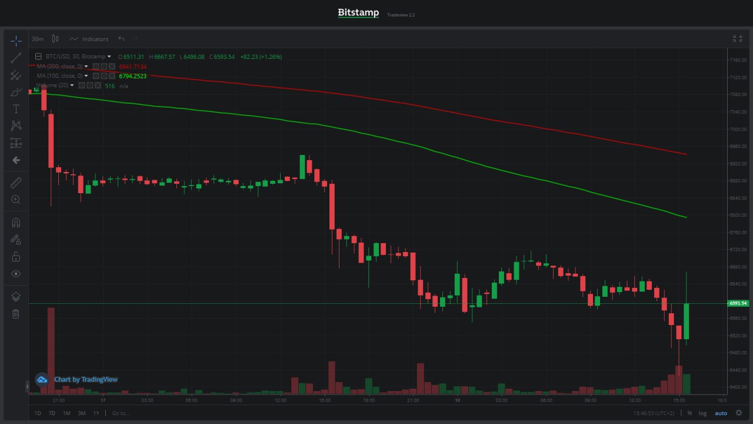Set the date range to 1M
Viewport: 753px width, 424px height.
coord(66,413)
